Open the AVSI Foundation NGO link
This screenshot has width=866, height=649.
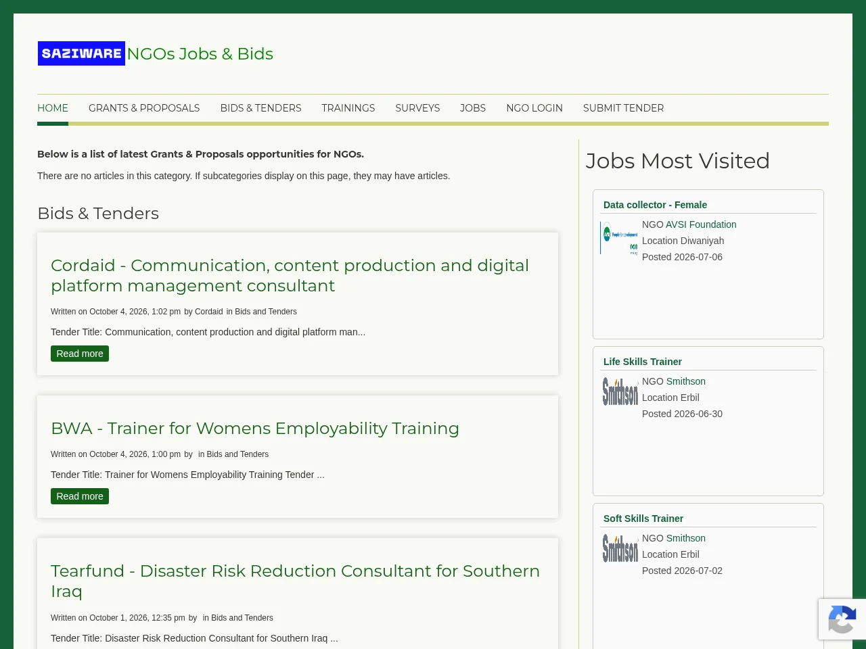pos(701,224)
